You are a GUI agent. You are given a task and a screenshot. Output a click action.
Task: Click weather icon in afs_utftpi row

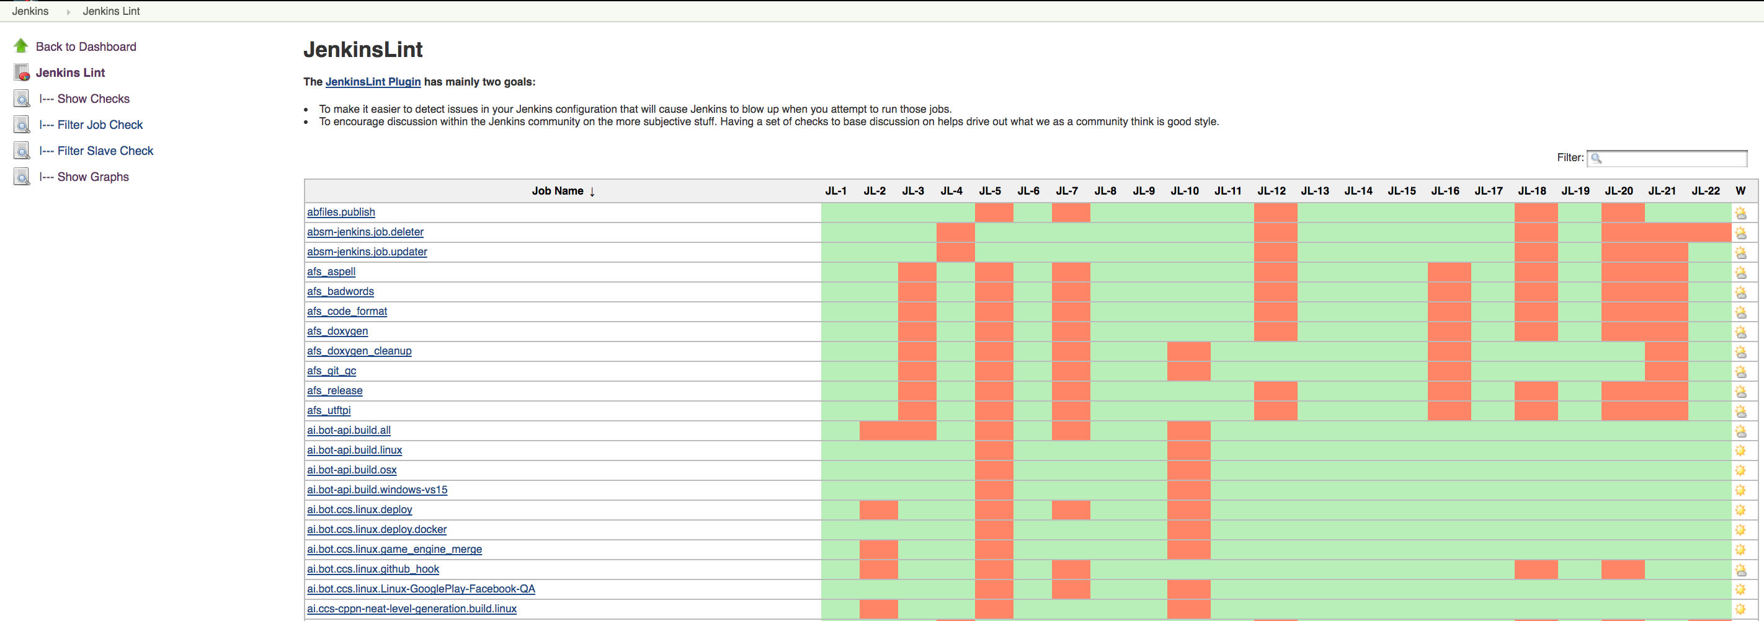(x=1740, y=411)
